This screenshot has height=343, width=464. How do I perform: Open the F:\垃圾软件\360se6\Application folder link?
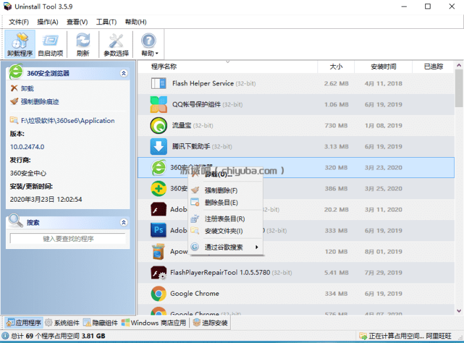click(x=68, y=120)
